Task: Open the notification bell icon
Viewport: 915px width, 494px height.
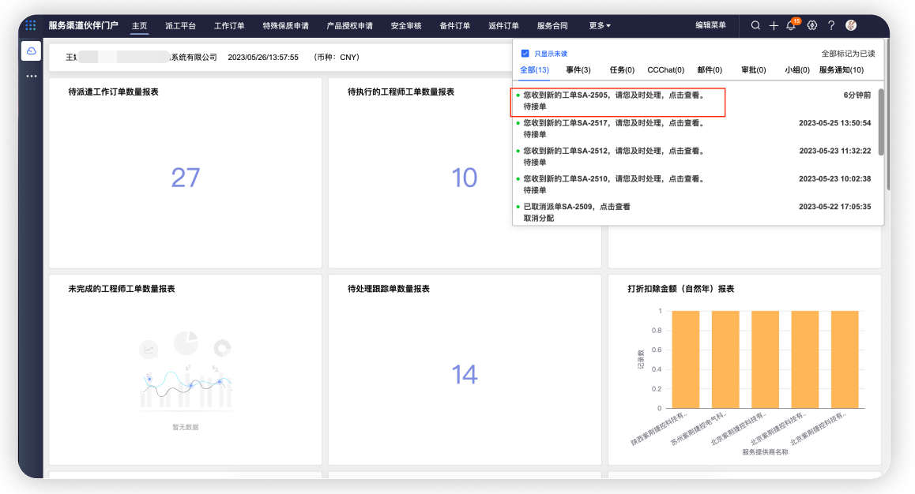Action: click(x=791, y=26)
